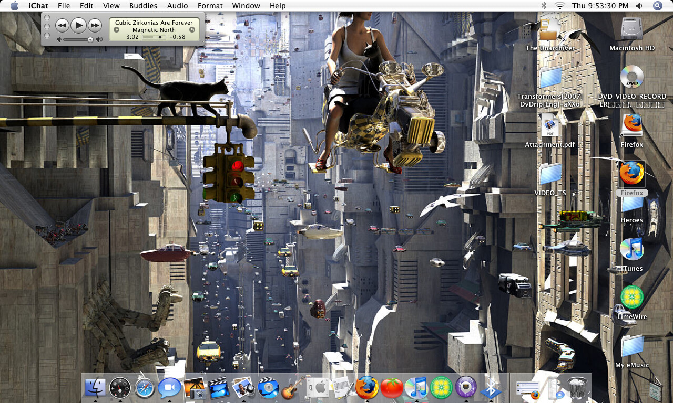The height and width of the screenshot is (403, 673).
Task: Click the Firefox icon in the Dock
Action: (367, 388)
